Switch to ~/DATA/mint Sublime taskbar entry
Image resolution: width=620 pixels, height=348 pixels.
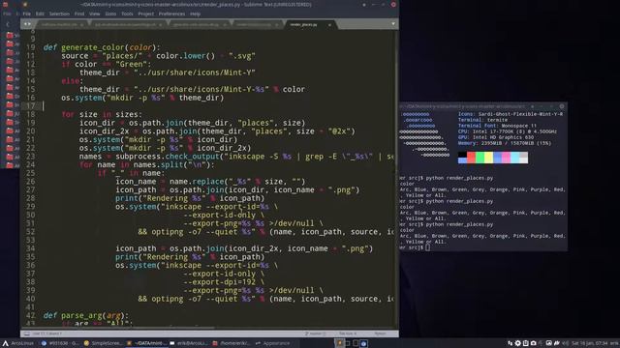pyautogui.click(x=146, y=343)
